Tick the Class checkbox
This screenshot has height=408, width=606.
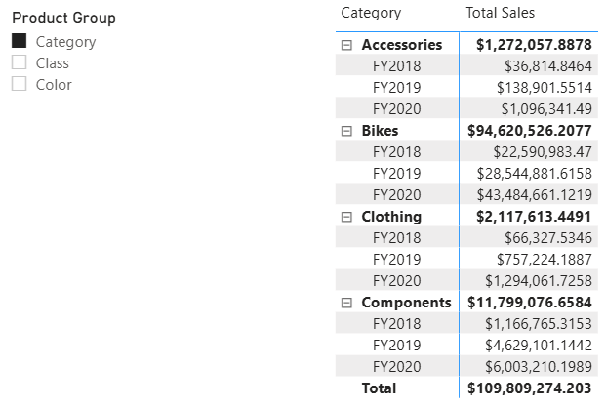click(x=19, y=62)
